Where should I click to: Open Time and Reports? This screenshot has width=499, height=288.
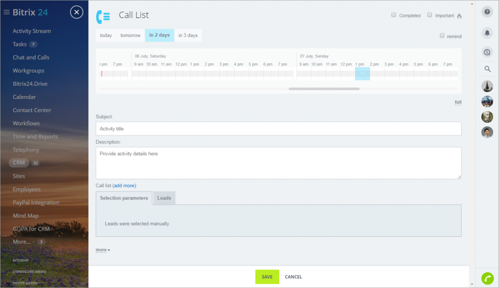click(35, 136)
